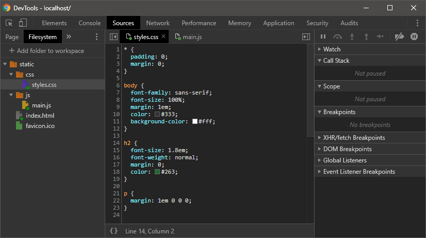Close the styles.css editor tab
This screenshot has width=426, height=238.
point(163,36)
